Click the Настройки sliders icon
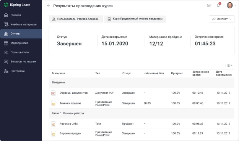 point(6,71)
